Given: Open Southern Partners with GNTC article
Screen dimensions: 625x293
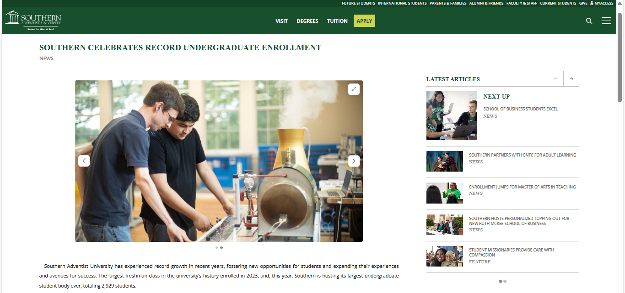Looking at the screenshot, I should point(523,155).
